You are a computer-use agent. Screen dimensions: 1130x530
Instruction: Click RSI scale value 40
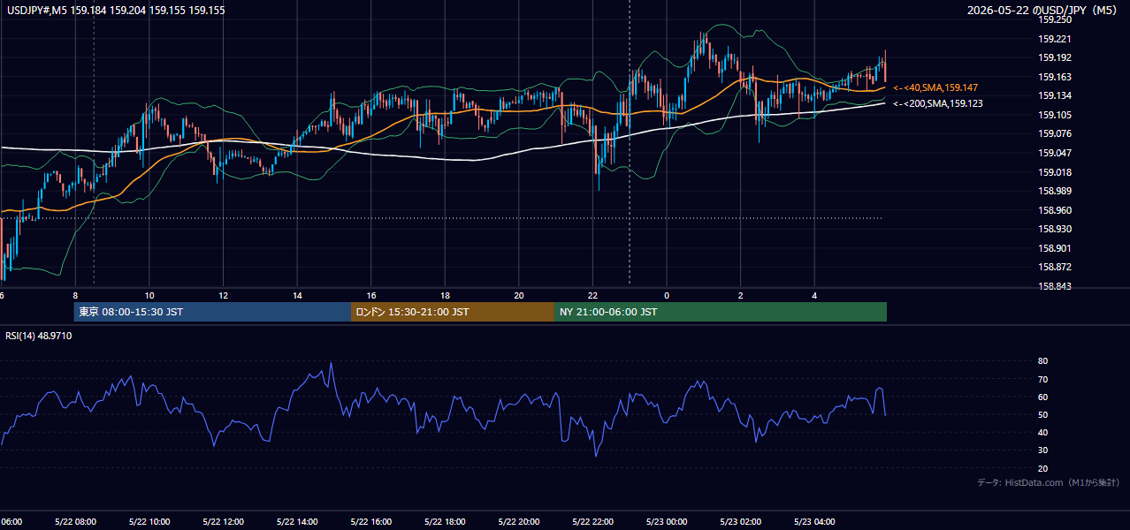[x=1042, y=432]
